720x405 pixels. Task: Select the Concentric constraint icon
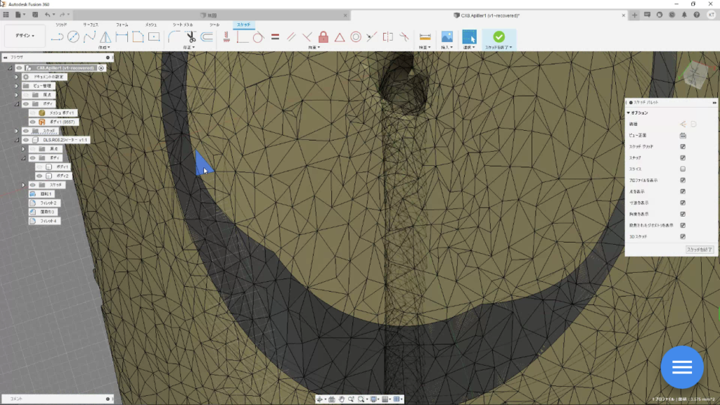tap(356, 37)
